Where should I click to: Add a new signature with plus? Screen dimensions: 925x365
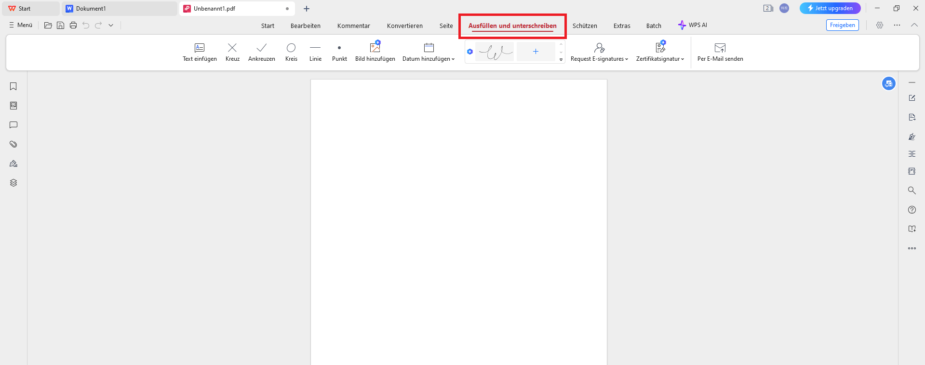point(536,52)
